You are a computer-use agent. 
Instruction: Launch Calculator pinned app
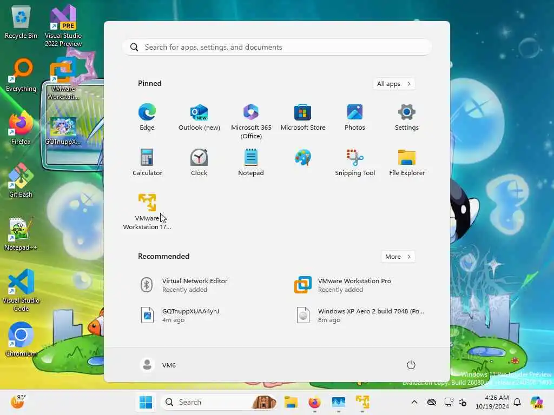click(x=147, y=162)
